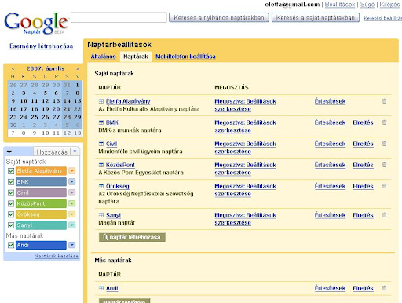
Task: Open dropdown for Civil sidebar calendar
Action: point(72,193)
